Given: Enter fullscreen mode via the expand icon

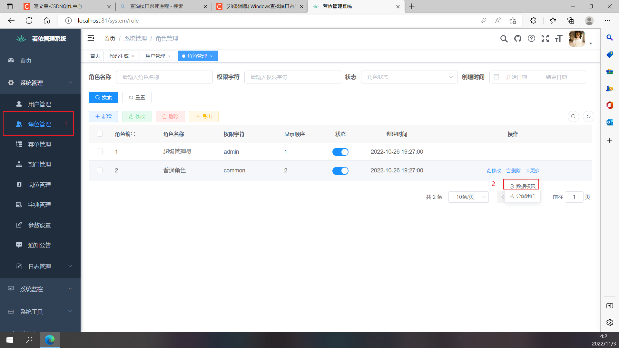Looking at the screenshot, I should pyautogui.click(x=545, y=38).
